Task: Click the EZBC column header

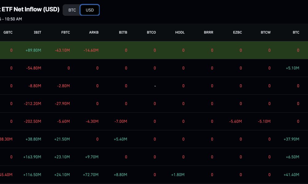Action: tap(237, 33)
